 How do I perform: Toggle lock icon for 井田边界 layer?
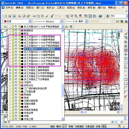[x=20, y=113]
